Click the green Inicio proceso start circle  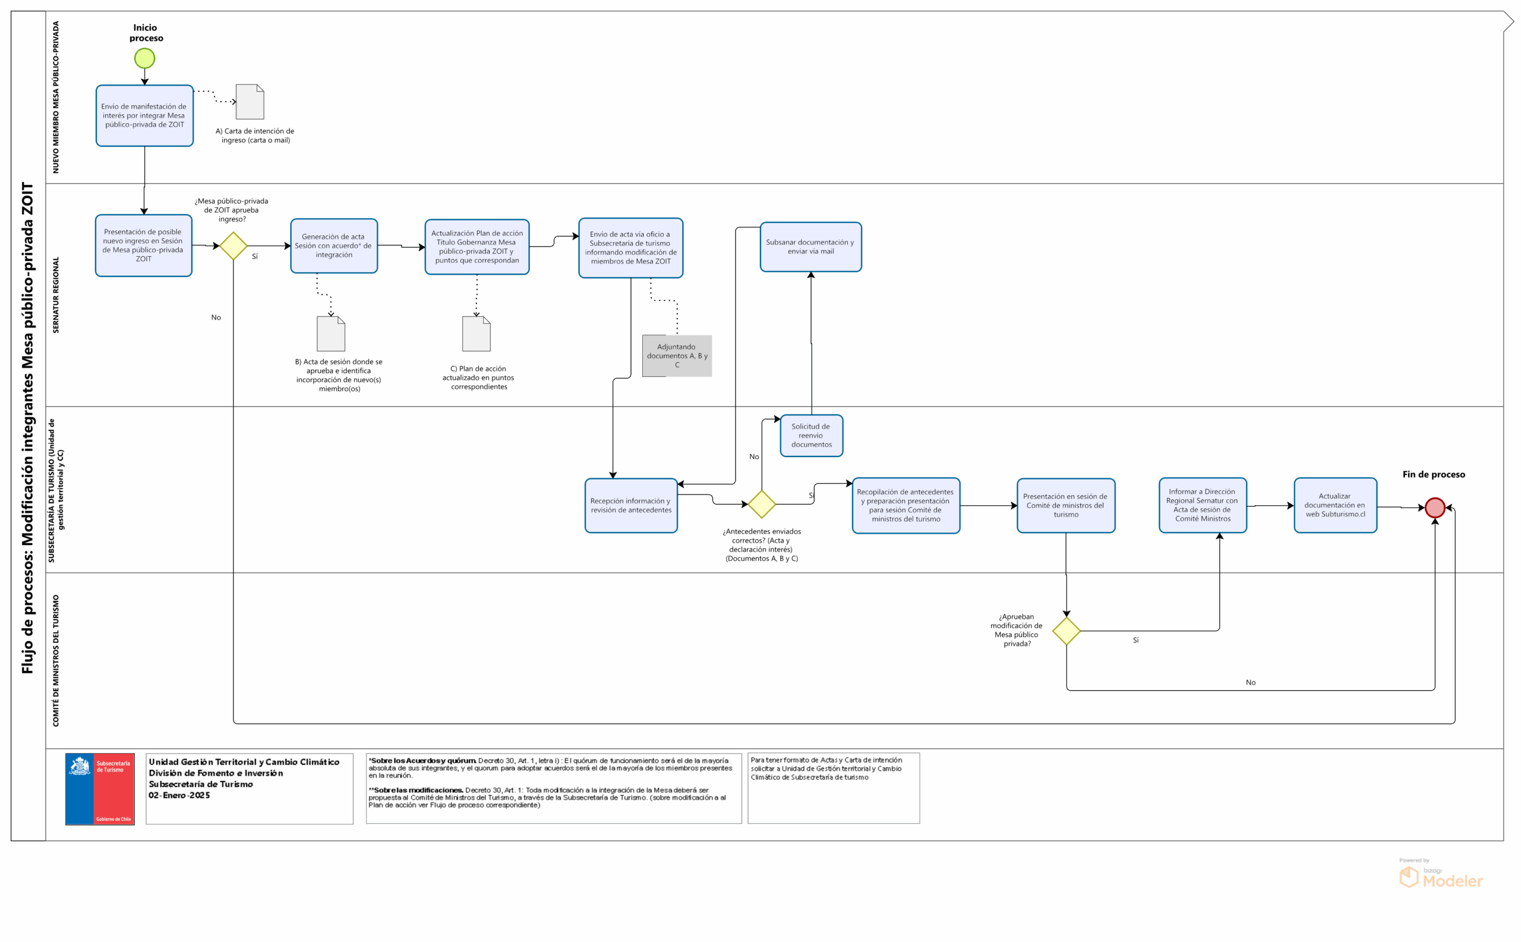pos(144,59)
